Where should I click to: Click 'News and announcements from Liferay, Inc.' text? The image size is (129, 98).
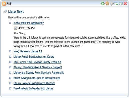[x=29, y=17]
